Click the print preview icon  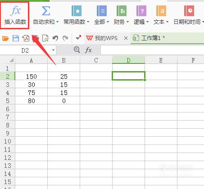coord(45,38)
